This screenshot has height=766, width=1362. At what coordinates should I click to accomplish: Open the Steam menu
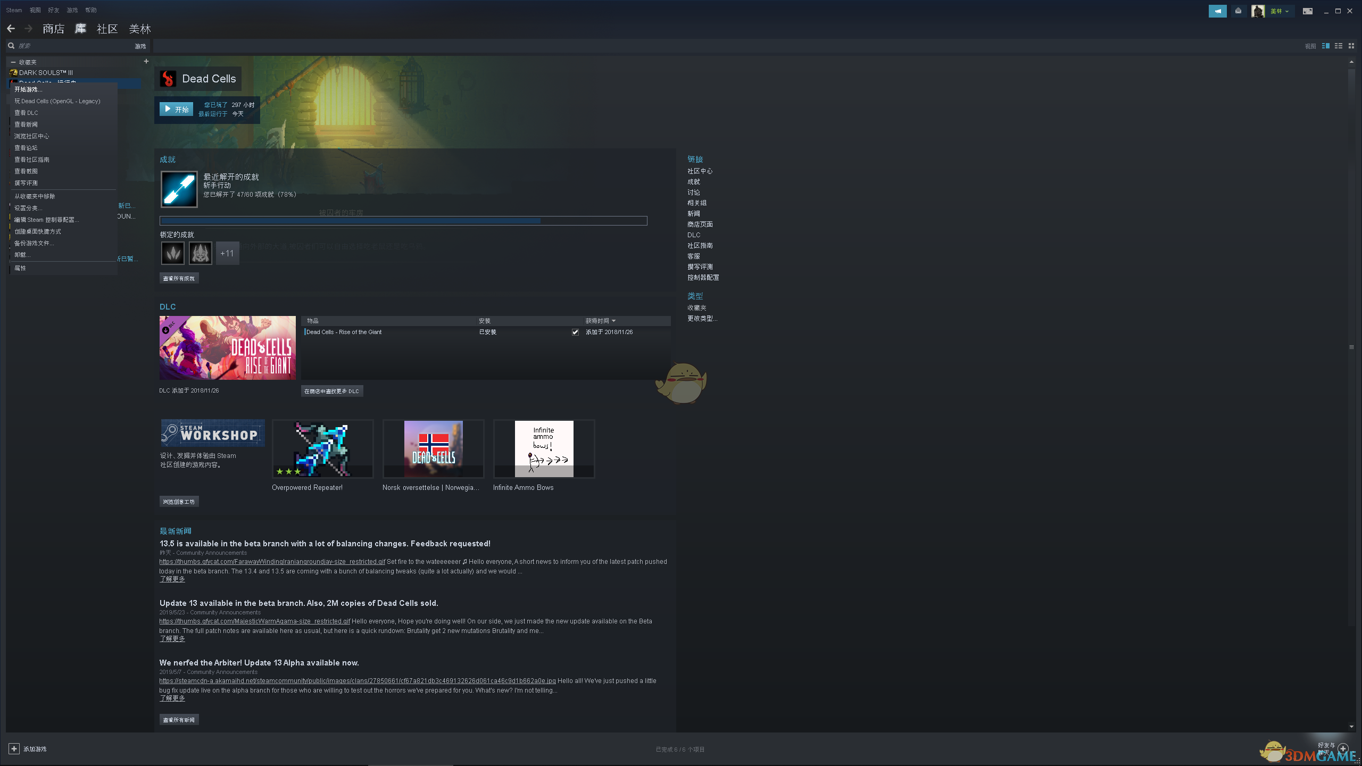pos(14,10)
